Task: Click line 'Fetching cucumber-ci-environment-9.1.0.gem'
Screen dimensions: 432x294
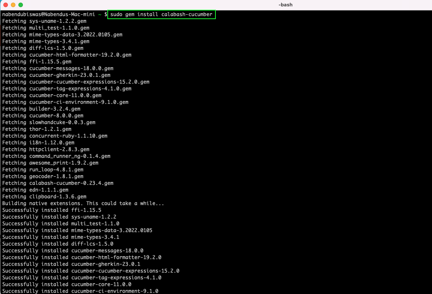Action: [65, 102]
